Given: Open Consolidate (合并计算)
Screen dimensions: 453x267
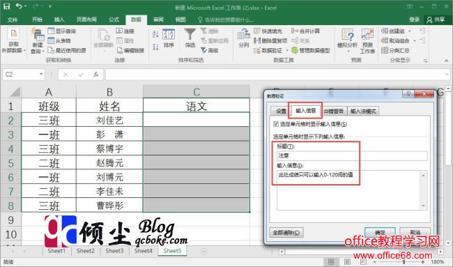Looking at the screenshot, I should (306, 31).
